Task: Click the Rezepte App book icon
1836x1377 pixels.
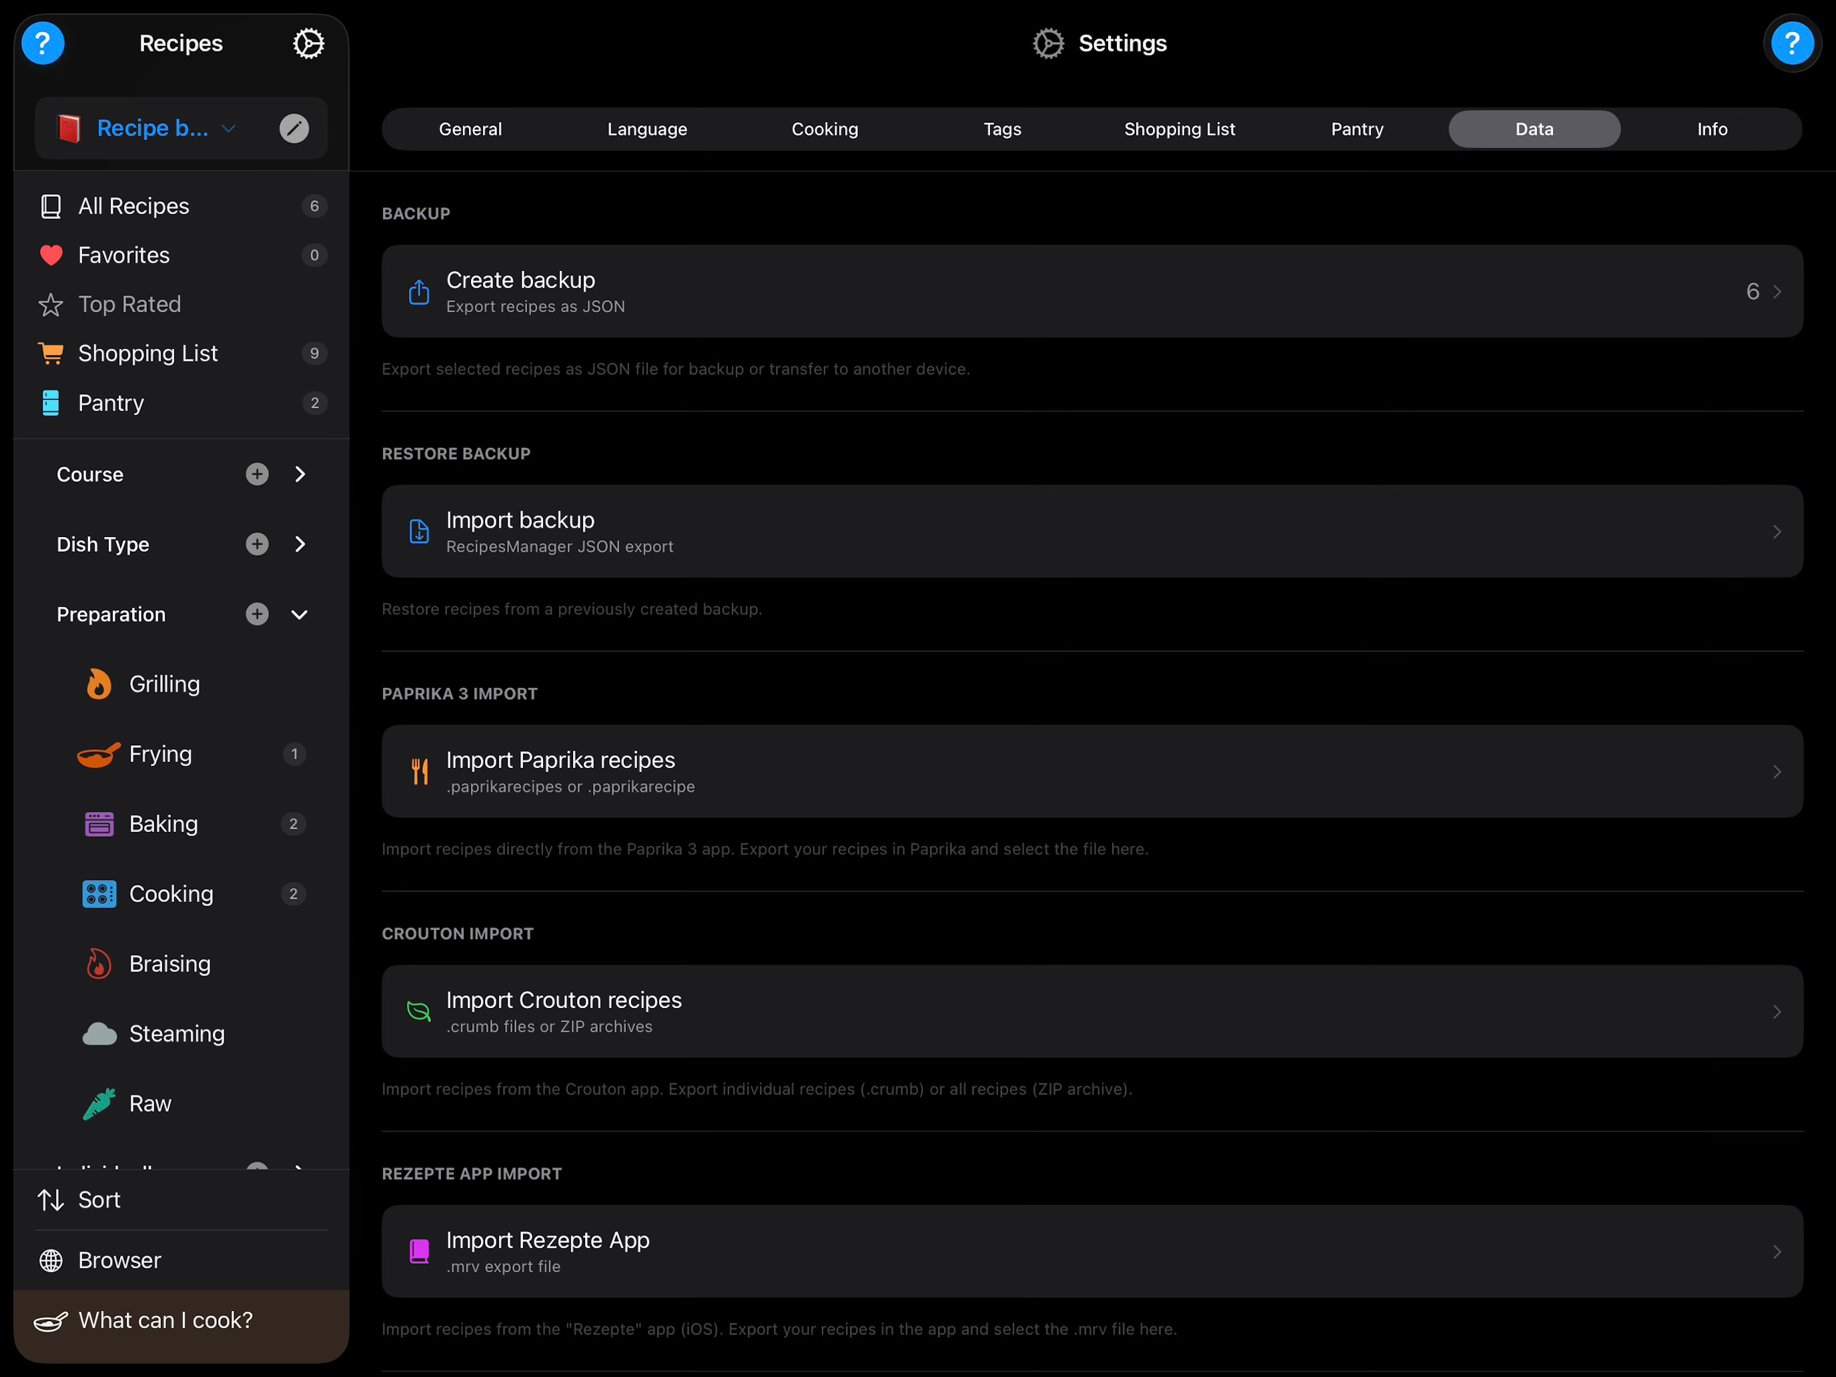Action: click(x=419, y=1252)
